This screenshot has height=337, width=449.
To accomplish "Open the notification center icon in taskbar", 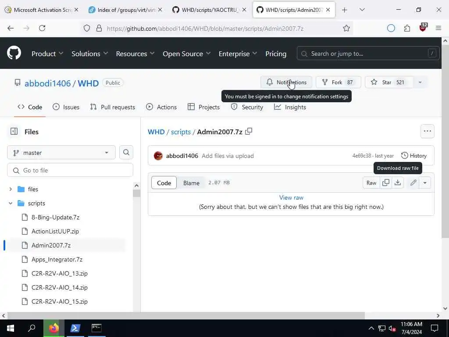I will [435, 328].
